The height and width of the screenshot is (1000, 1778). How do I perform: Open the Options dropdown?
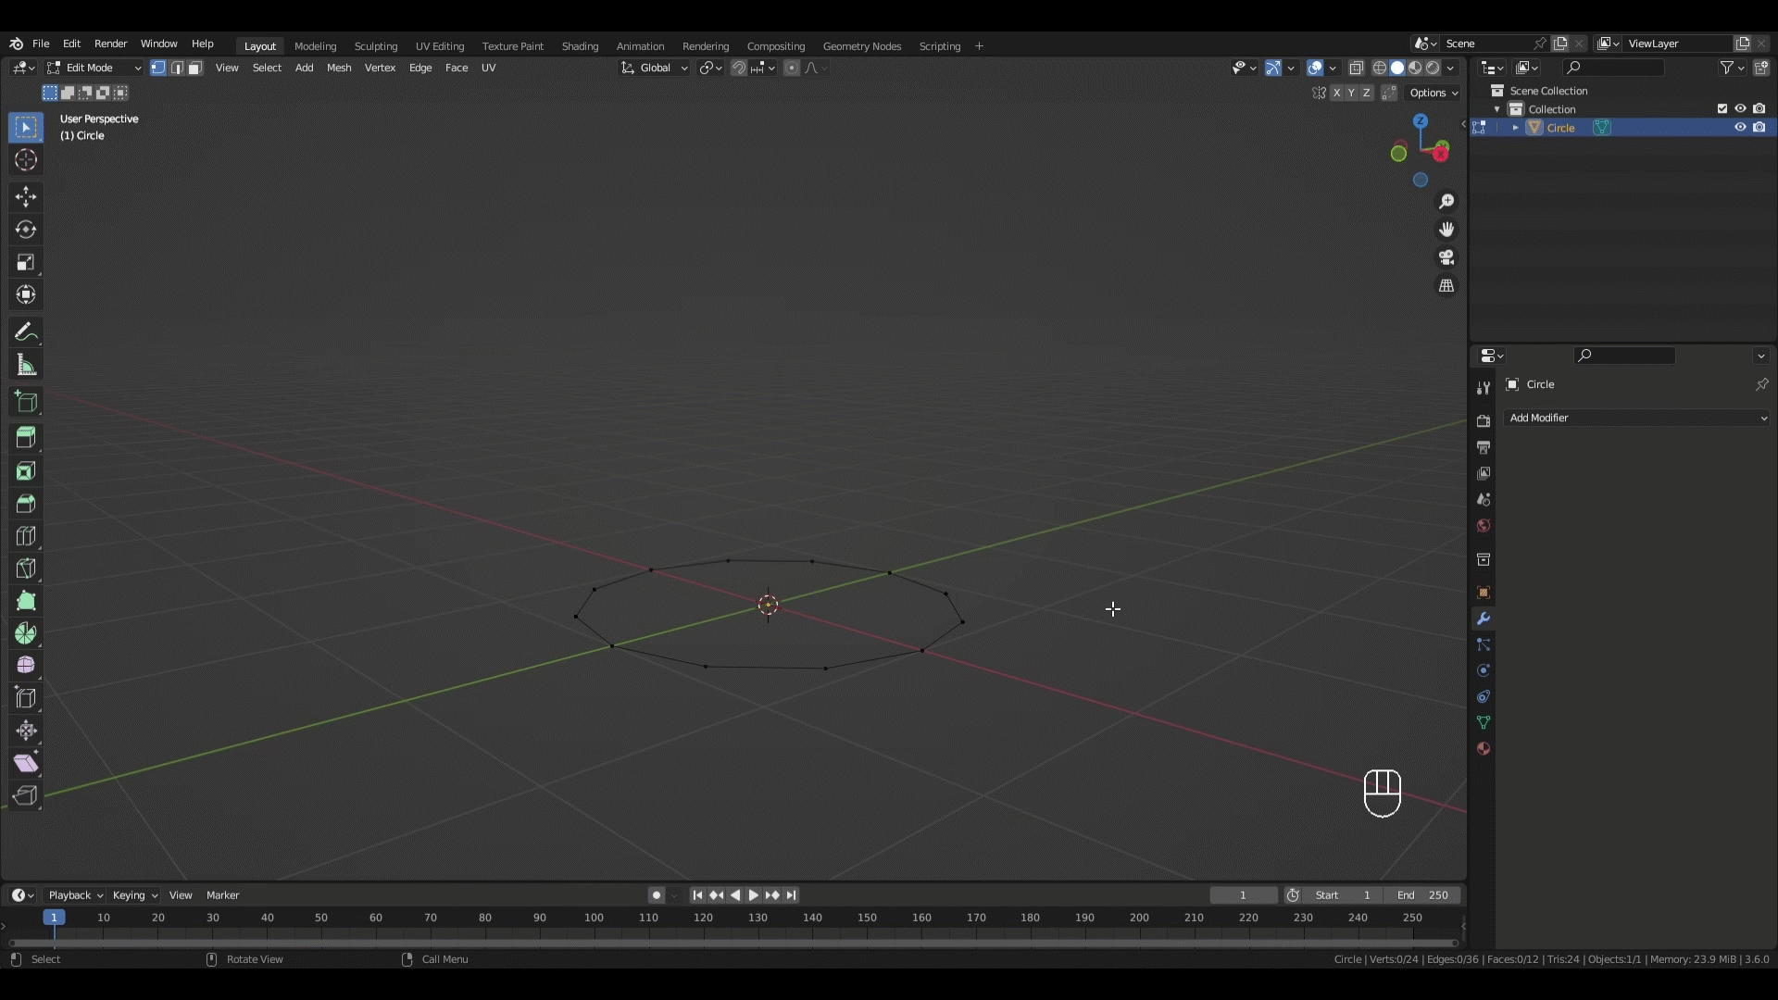tap(1434, 93)
